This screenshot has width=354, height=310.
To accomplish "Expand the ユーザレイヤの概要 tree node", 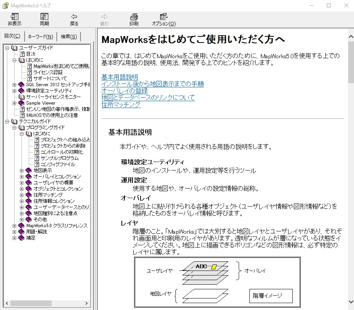I will 22,183.
